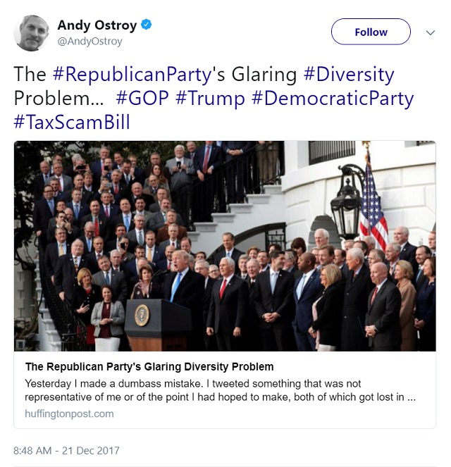
Task: Click the presidential seal on the podium
Action: pyautogui.click(x=142, y=315)
